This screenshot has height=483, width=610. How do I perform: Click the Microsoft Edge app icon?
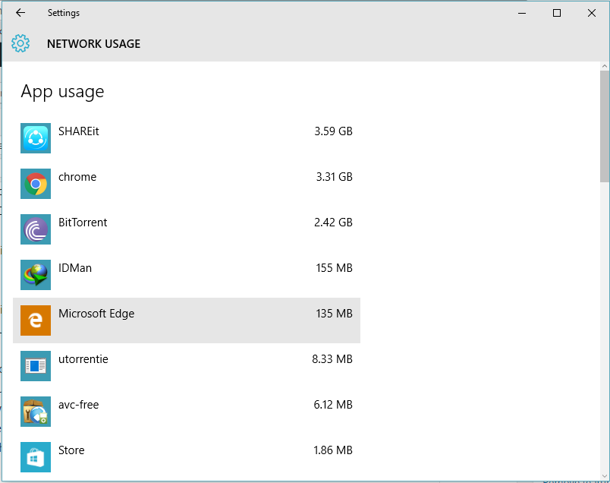(x=36, y=320)
